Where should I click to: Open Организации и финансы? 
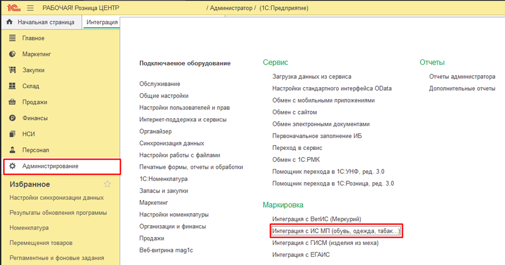pyautogui.click(x=173, y=226)
